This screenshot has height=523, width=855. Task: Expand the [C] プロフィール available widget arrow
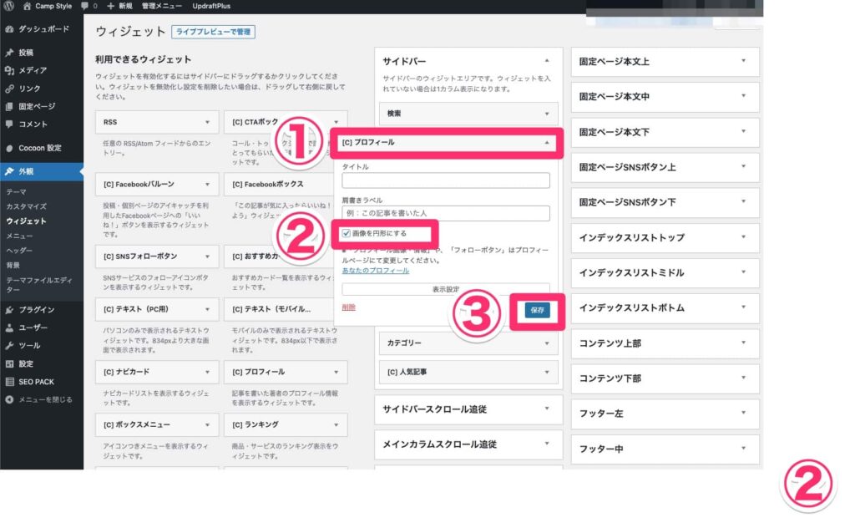click(336, 372)
